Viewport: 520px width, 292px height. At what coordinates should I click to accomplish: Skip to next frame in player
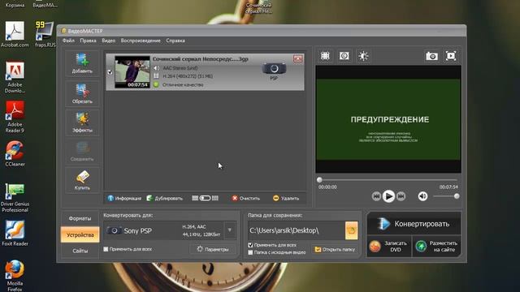coord(401,196)
